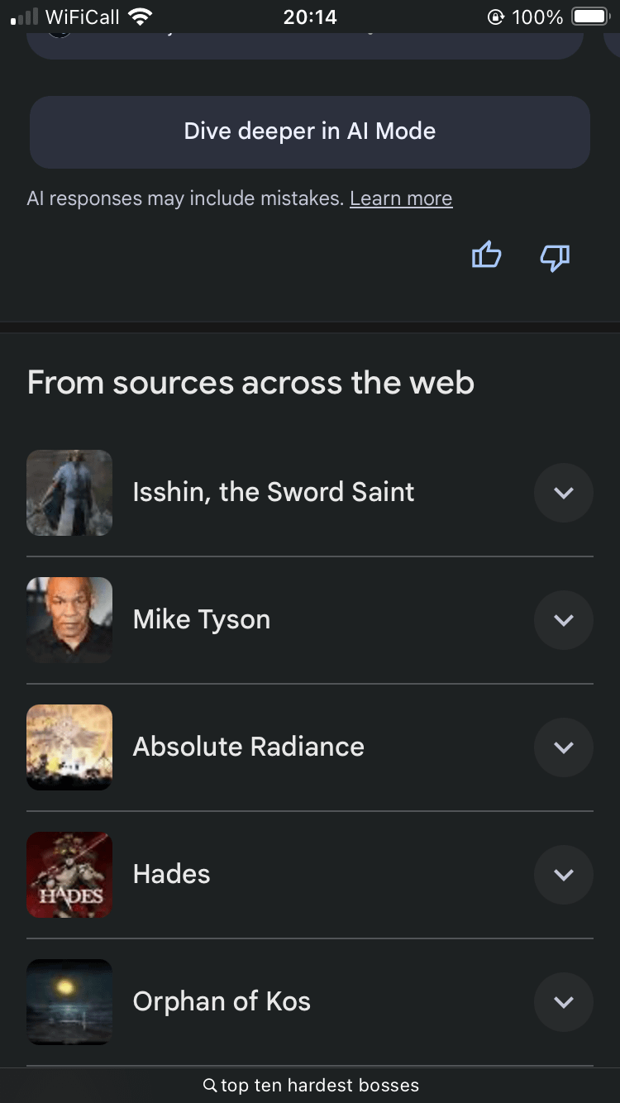This screenshot has width=620, height=1103.
Task: Tap the battery icon in status bar
Action: [x=589, y=17]
